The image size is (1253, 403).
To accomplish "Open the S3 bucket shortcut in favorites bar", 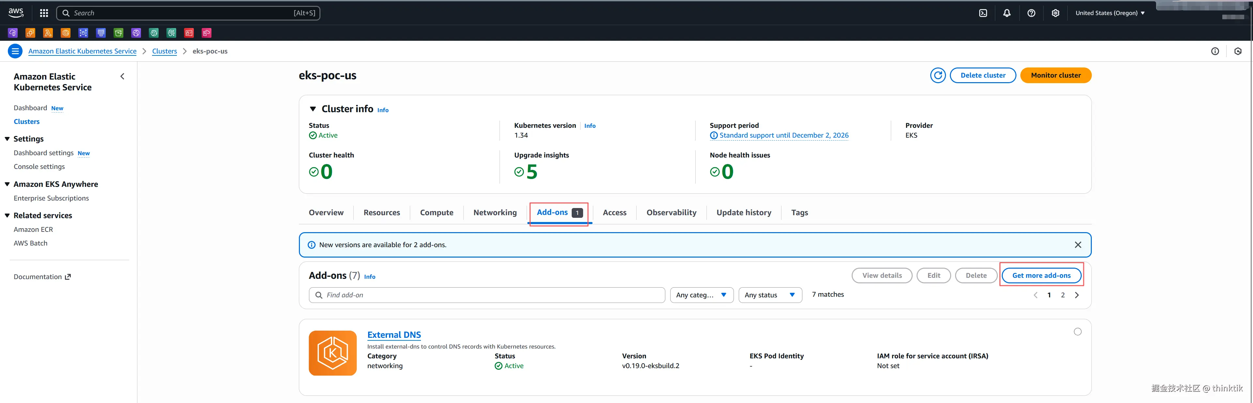I will (118, 33).
